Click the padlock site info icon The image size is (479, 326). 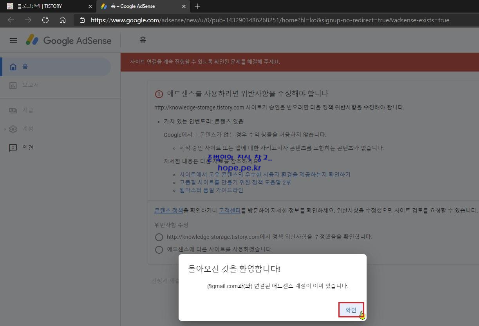click(82, 20)
